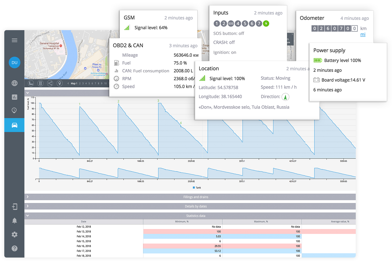Click the green battery level icon

tap(318, 60)
